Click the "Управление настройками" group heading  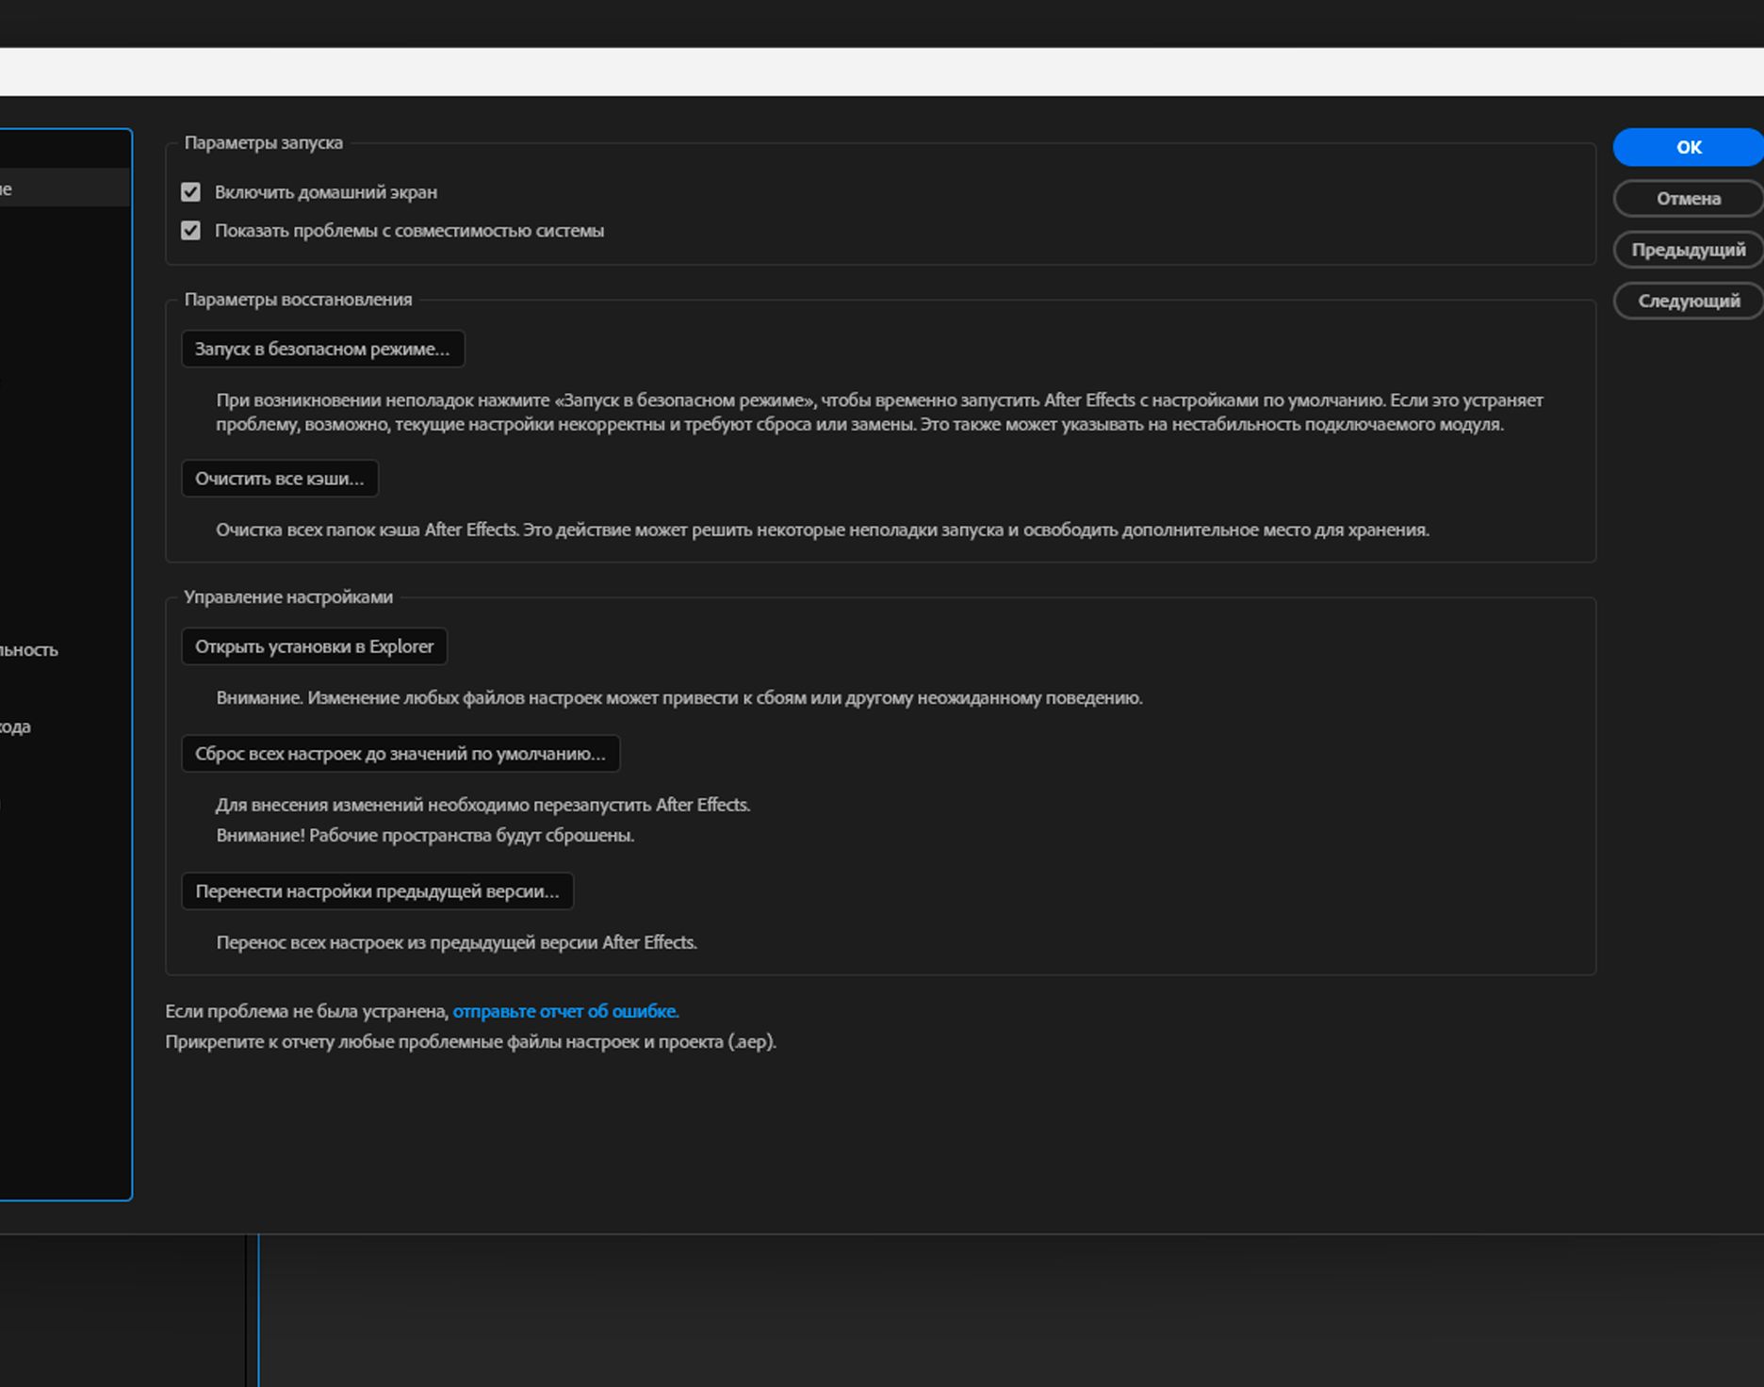[288, 597]
